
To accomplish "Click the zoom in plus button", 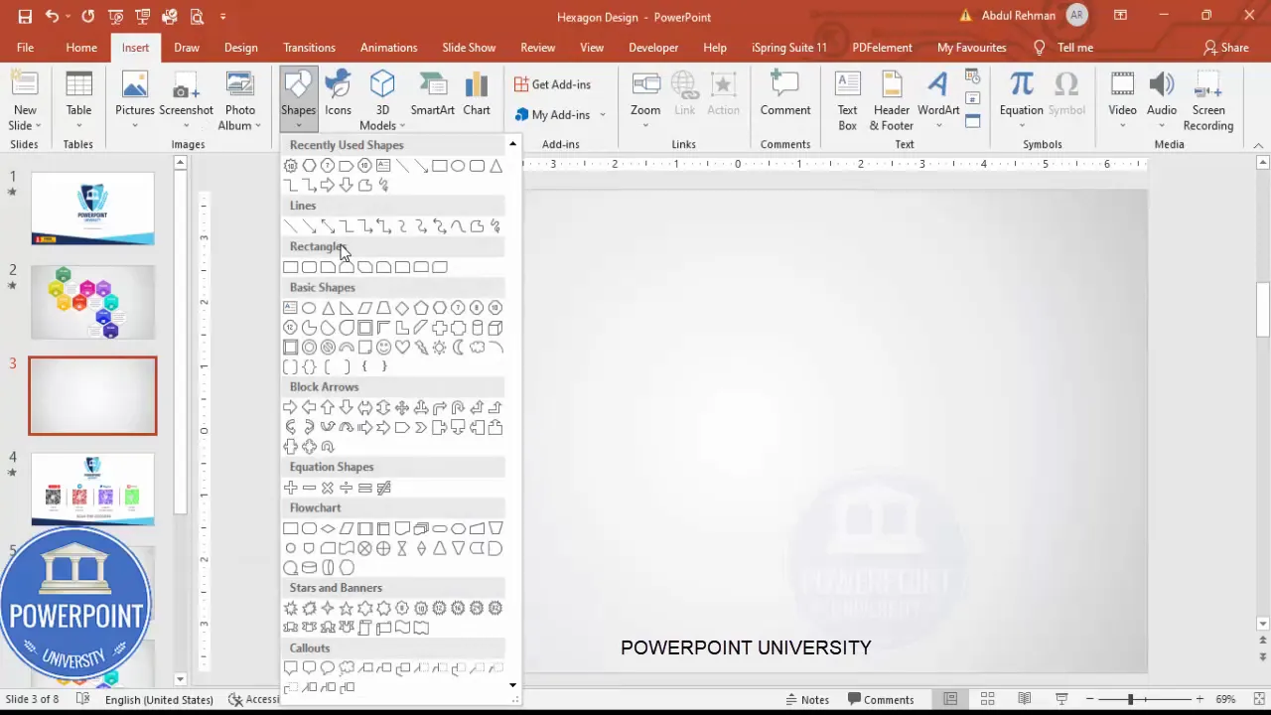I will point(1200,699).
